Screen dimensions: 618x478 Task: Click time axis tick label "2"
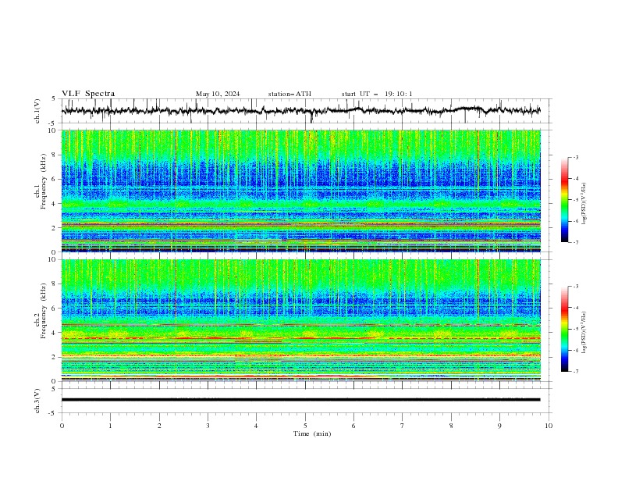tap(159, 426)
